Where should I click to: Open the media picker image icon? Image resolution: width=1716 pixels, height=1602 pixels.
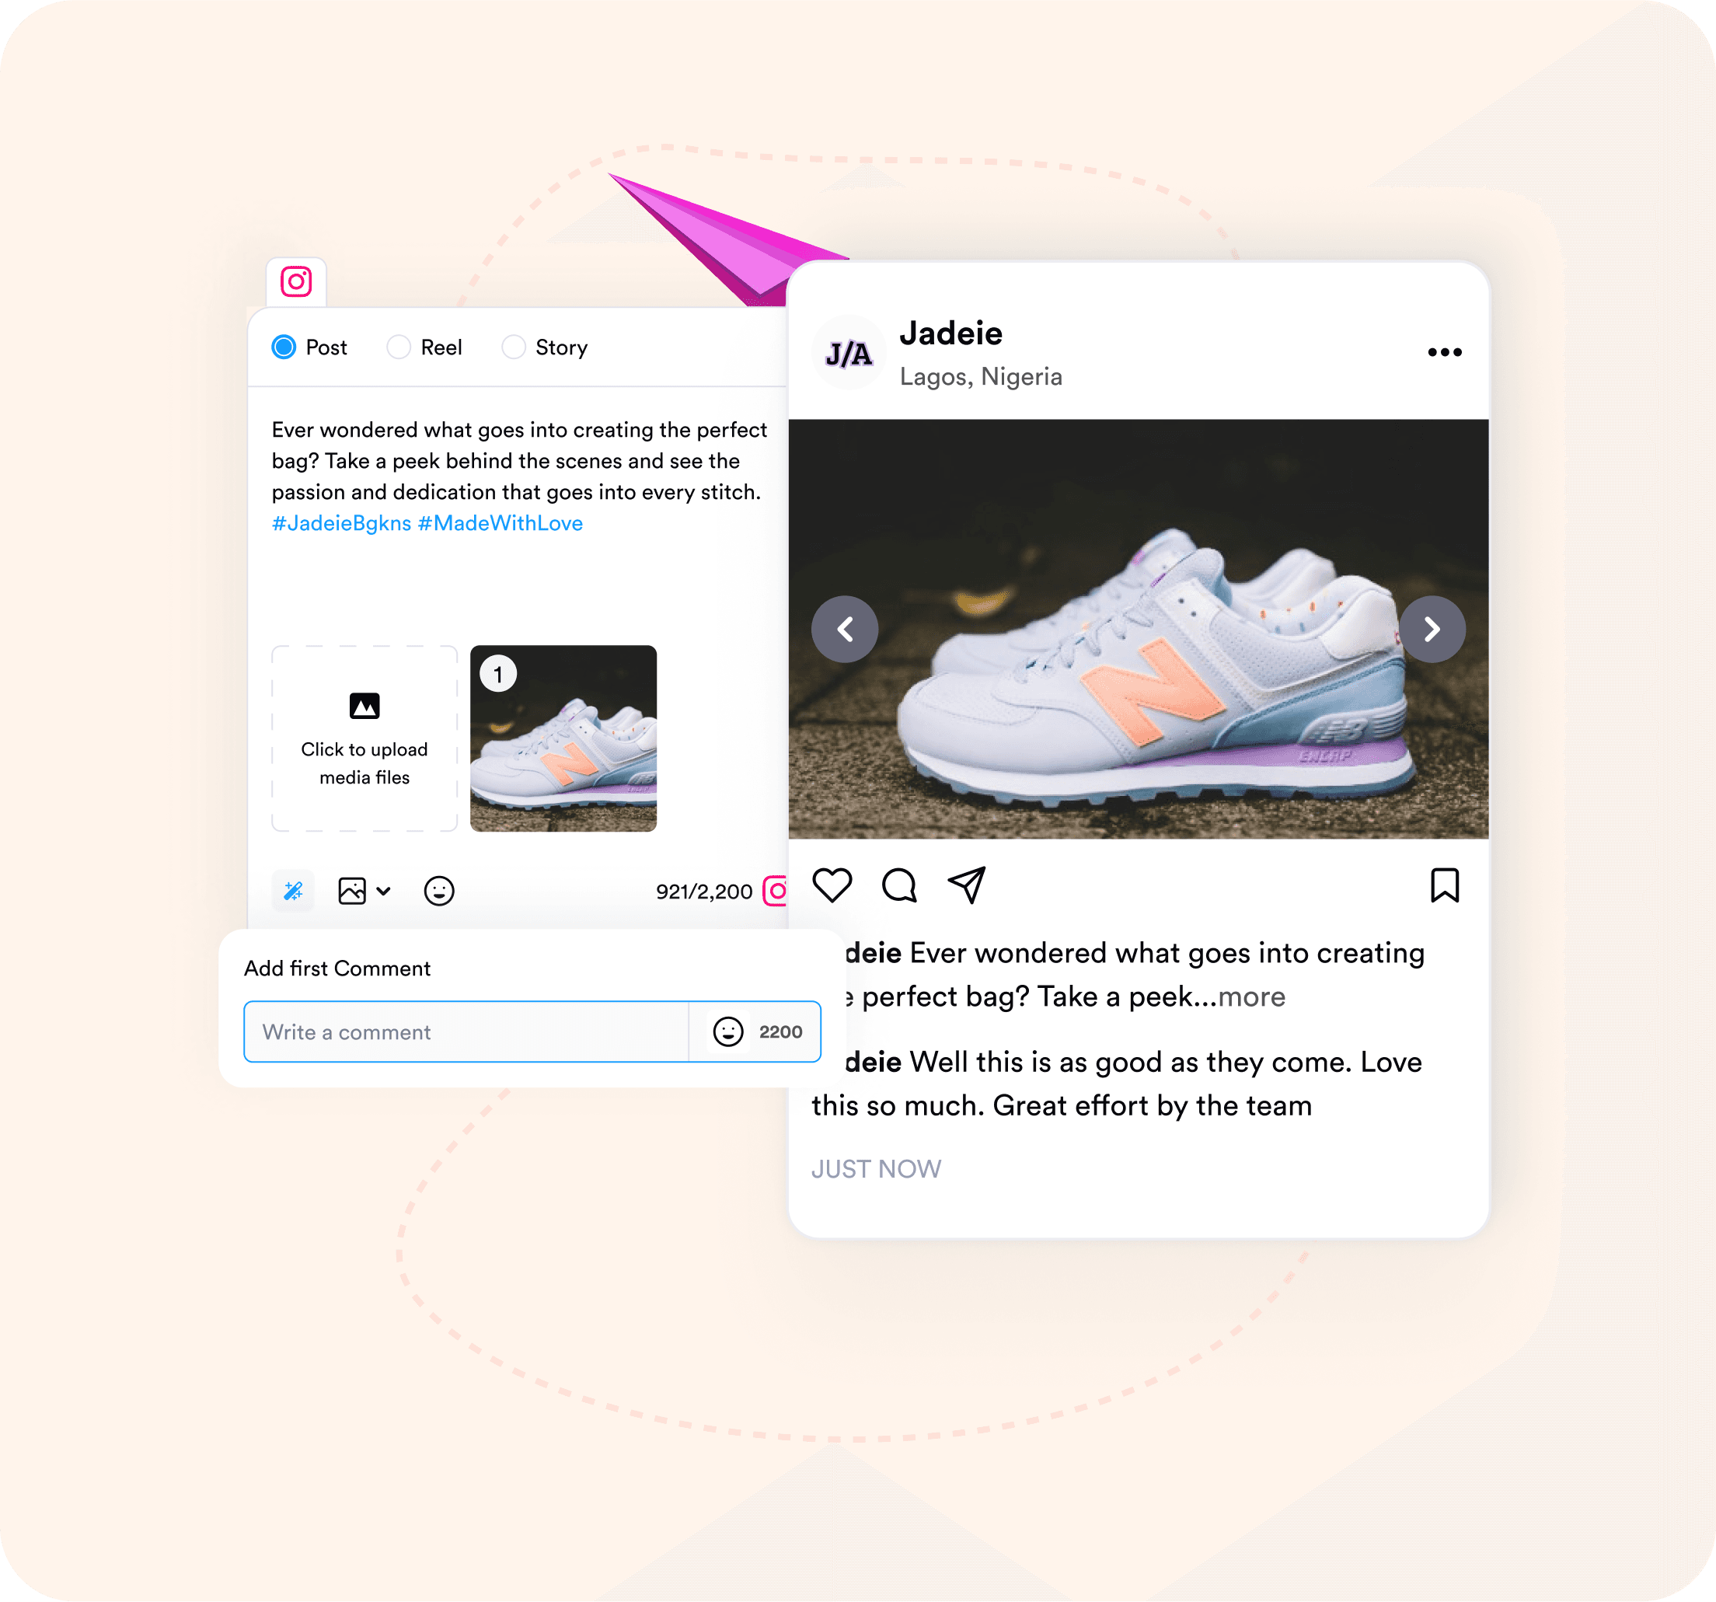[x=352, y=891]
